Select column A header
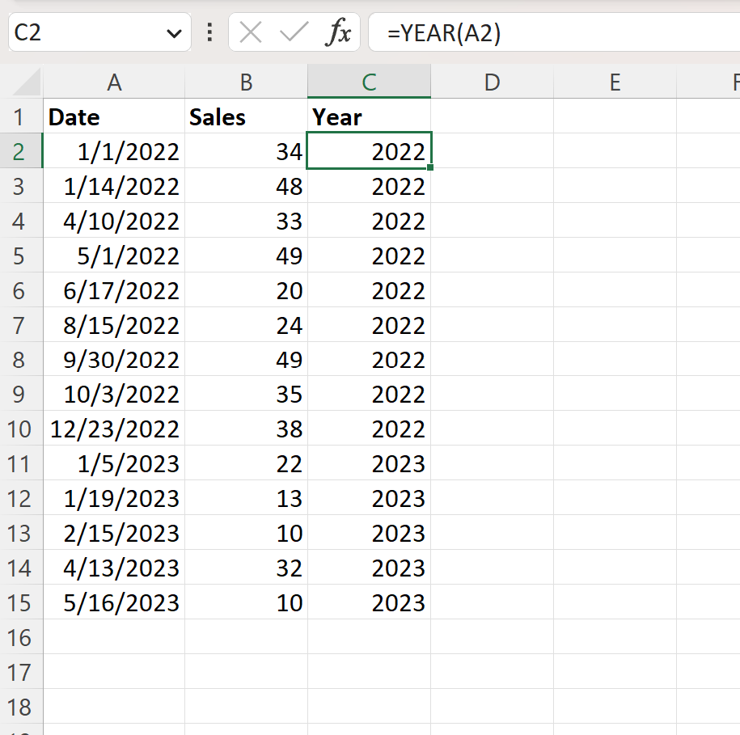740x735 pixels. click(114, 82)
